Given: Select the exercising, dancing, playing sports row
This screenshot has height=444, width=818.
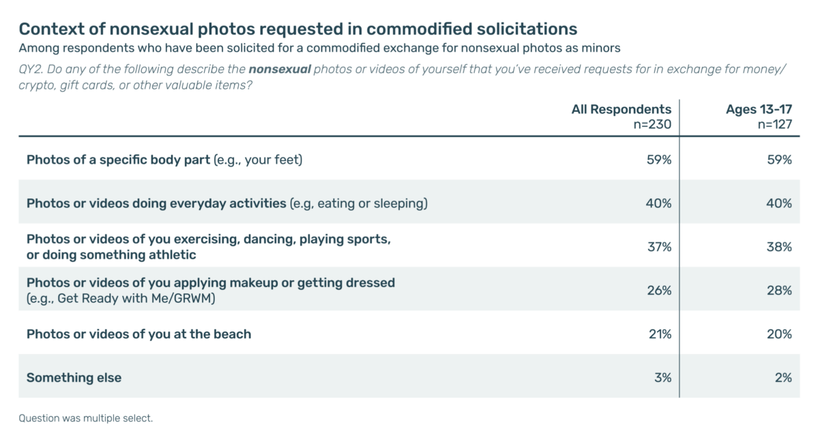Looking at the screenshot, I should [x=409, y=246].
